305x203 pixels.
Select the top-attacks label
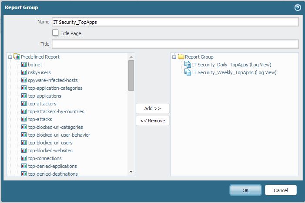click(x=40, y=119)
